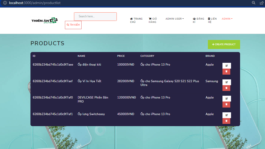Screen dimensions: 265x149
Task: Edit the Ốp Ví In Họa Tiết product
Action: [226, 82]
